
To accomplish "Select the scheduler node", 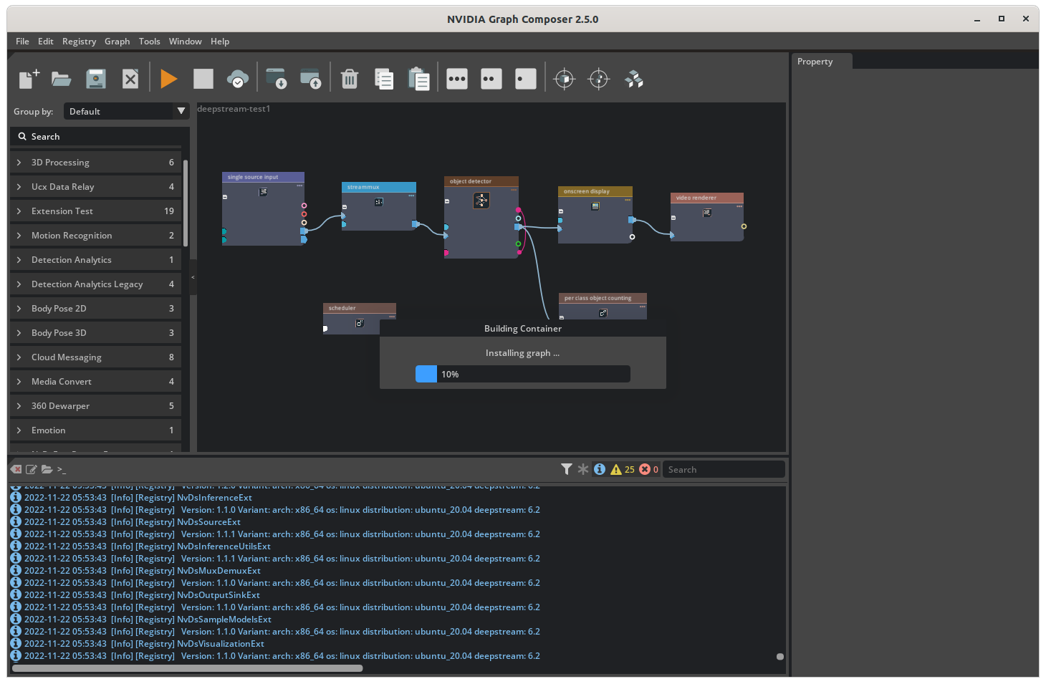I will (x=360, y=318).
